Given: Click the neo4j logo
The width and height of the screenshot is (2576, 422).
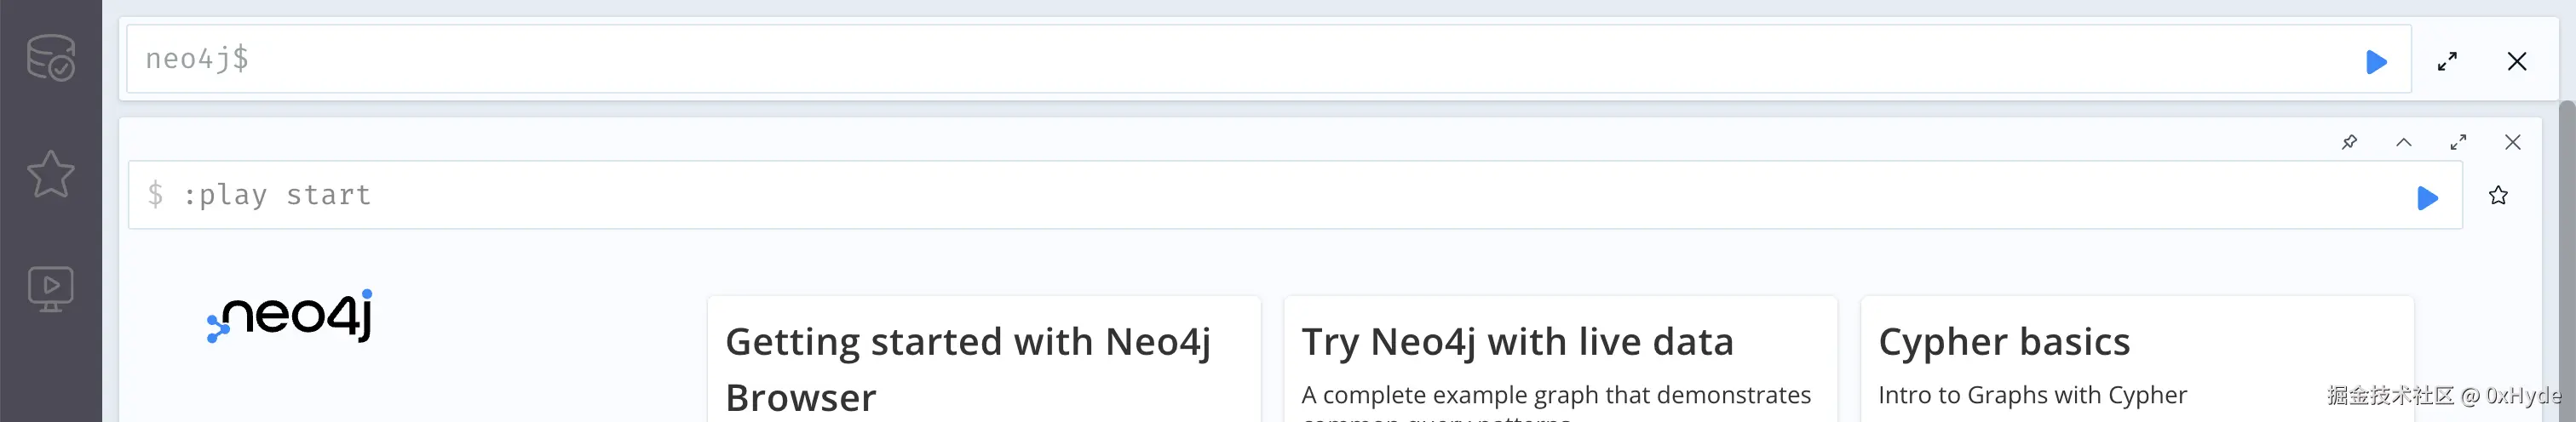Looking at the screenshot, I should [291, 317].
